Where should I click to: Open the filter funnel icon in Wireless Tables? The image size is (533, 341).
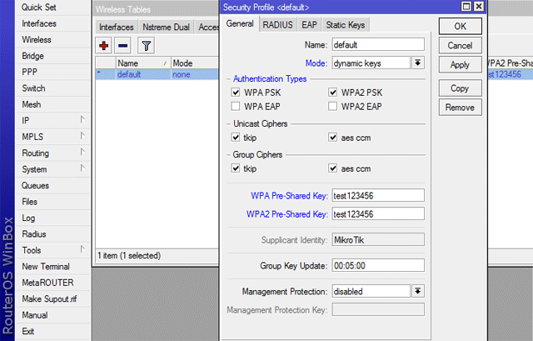click(147, 46)
